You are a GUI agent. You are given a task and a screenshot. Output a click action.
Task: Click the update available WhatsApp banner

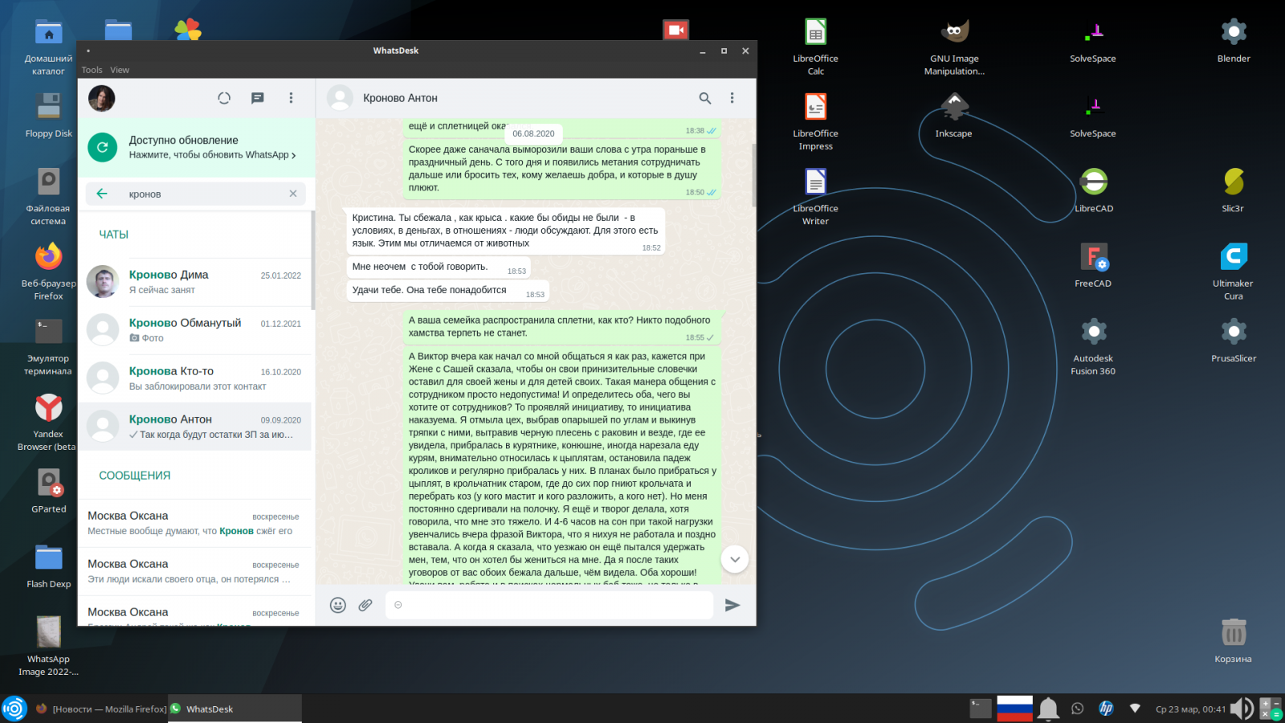pos(197,147)
